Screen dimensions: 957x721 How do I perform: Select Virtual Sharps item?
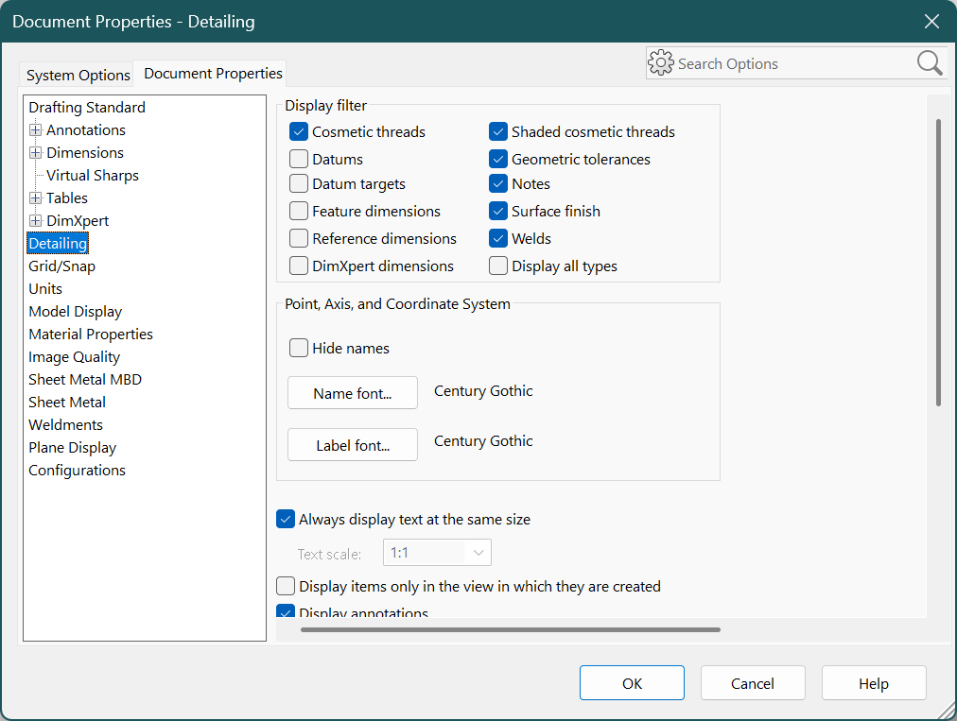point(92,176)
